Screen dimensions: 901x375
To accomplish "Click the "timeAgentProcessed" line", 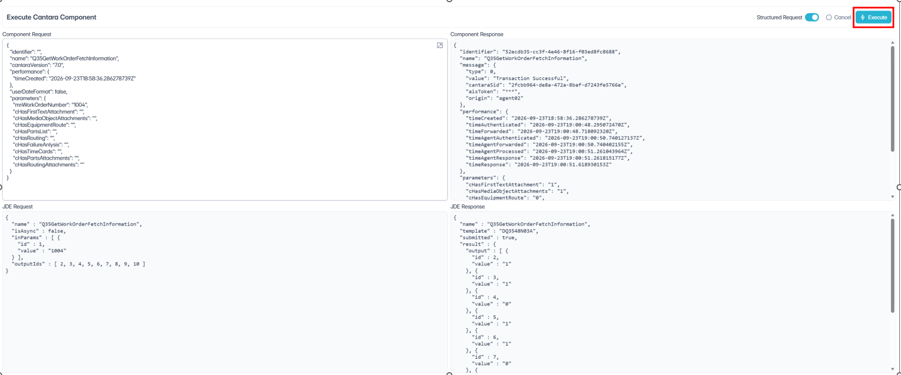I will coord(549,152).
